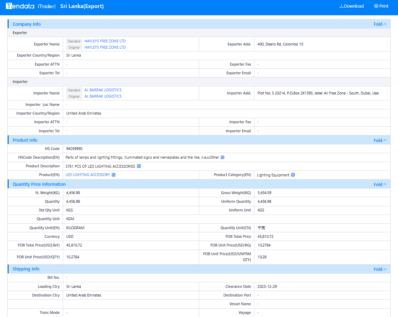
Task: Click the Importer subsection label
Action: tap(20, 82)
